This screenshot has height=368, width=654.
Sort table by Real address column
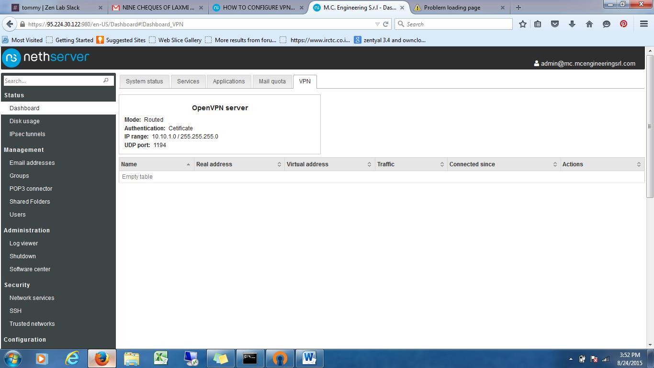(239, 164)
